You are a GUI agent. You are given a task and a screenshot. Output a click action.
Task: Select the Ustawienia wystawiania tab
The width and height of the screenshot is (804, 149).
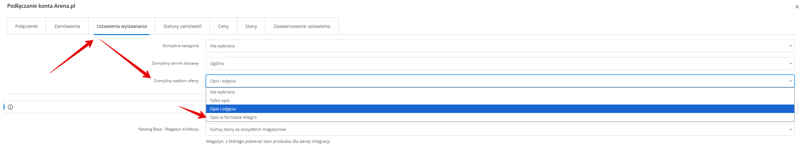[x=121, y=26]
